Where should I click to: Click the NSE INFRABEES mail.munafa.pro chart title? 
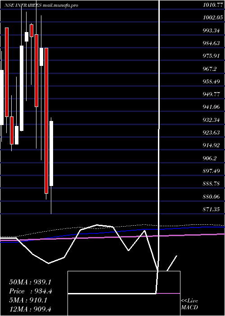coord(41,5)
